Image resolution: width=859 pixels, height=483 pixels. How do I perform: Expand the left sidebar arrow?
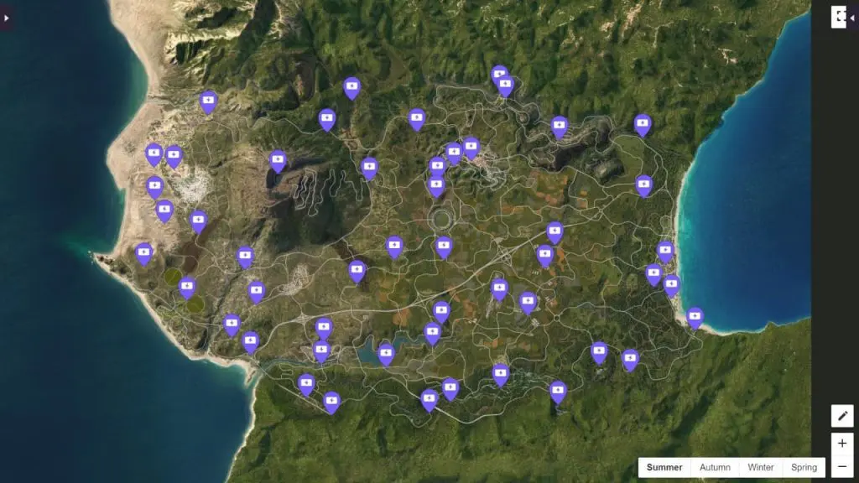[x=6, y=18]
